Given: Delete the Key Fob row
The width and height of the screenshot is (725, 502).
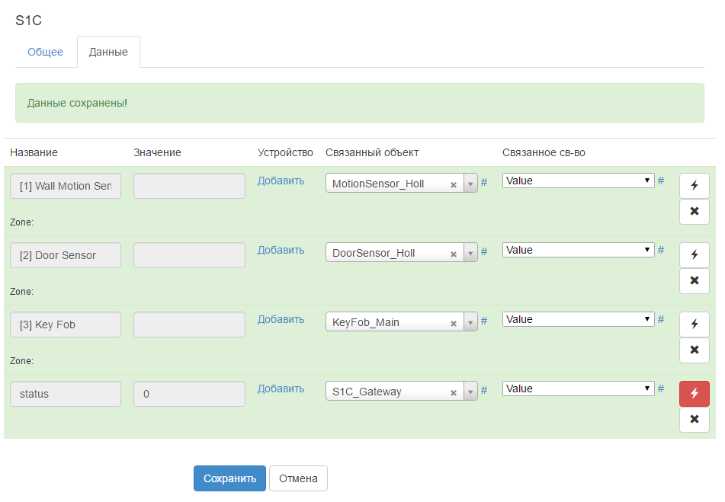Looking at the screenshot, I should 694,350.
